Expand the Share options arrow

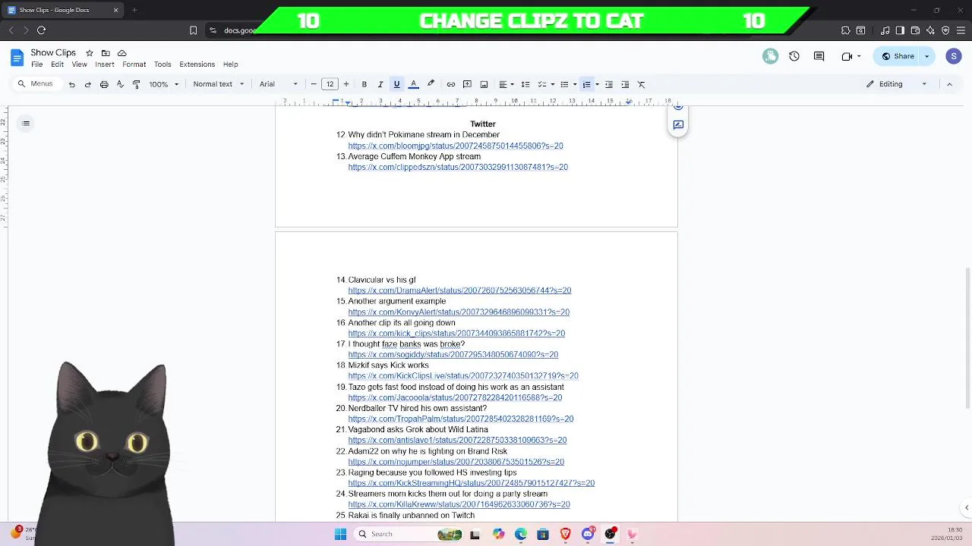tap(926, 56)
